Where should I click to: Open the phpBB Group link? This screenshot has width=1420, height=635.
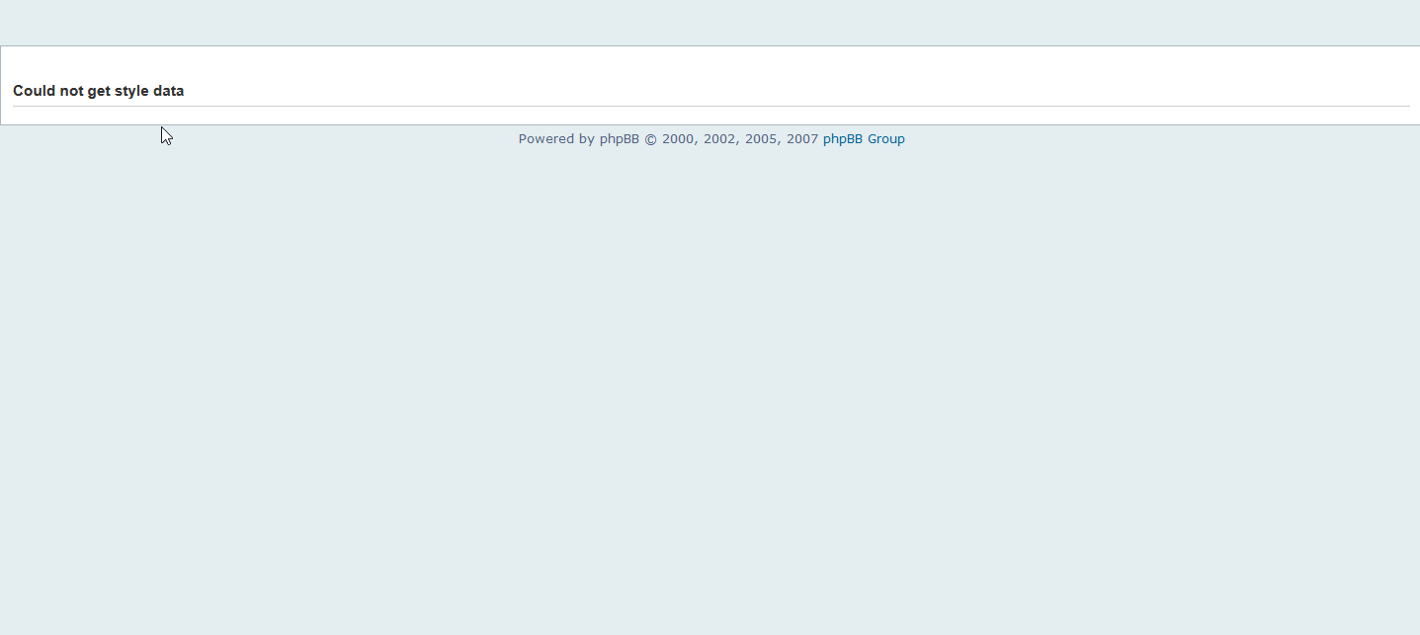[x=864, y=139]
